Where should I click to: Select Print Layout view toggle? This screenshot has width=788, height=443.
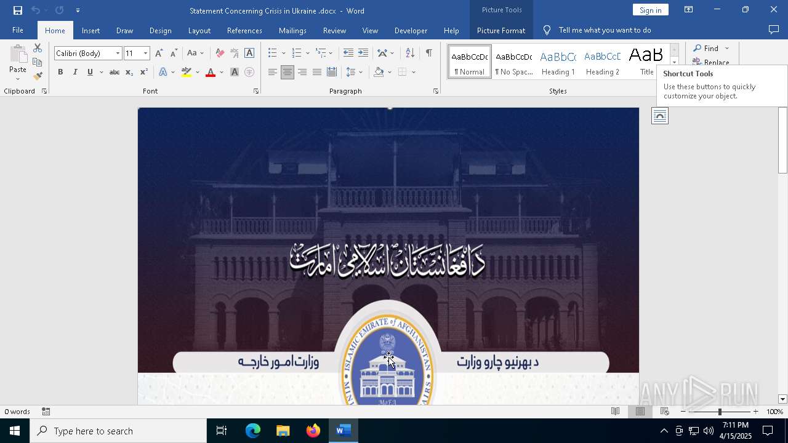640,412
